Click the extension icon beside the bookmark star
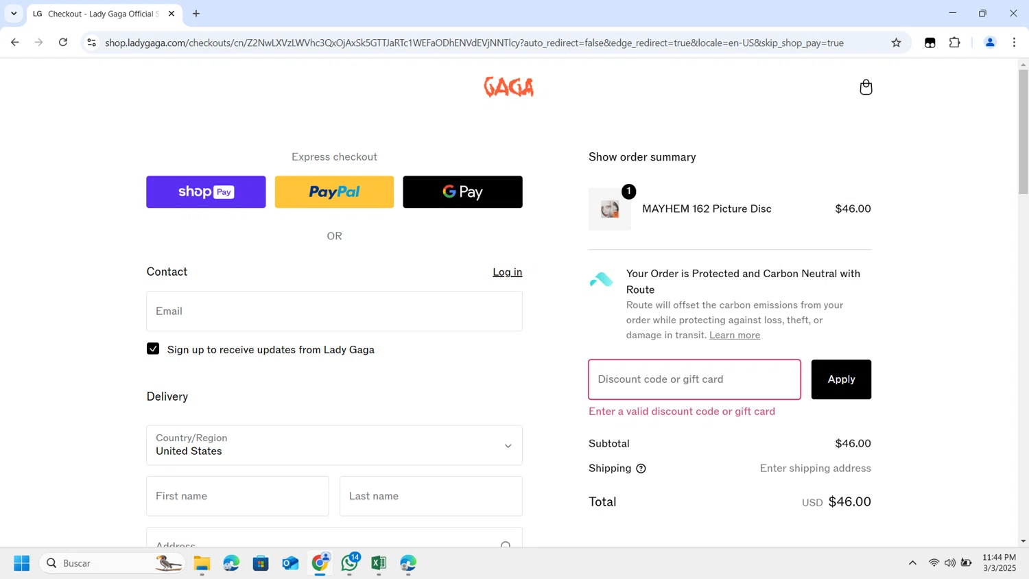 (930, 43)
